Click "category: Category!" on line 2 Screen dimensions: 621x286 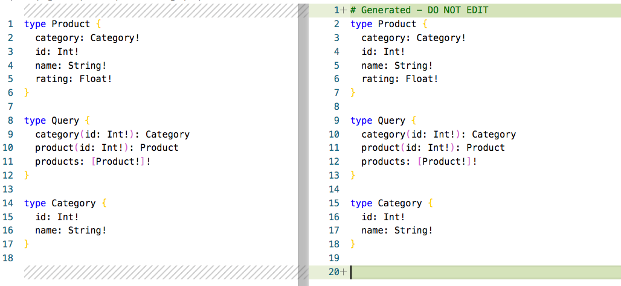88,38
